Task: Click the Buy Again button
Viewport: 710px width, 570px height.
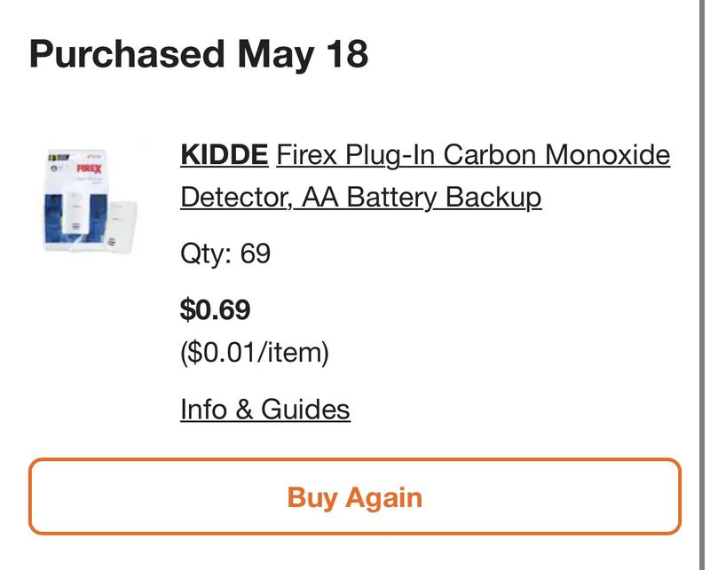Action: (354, 496)
